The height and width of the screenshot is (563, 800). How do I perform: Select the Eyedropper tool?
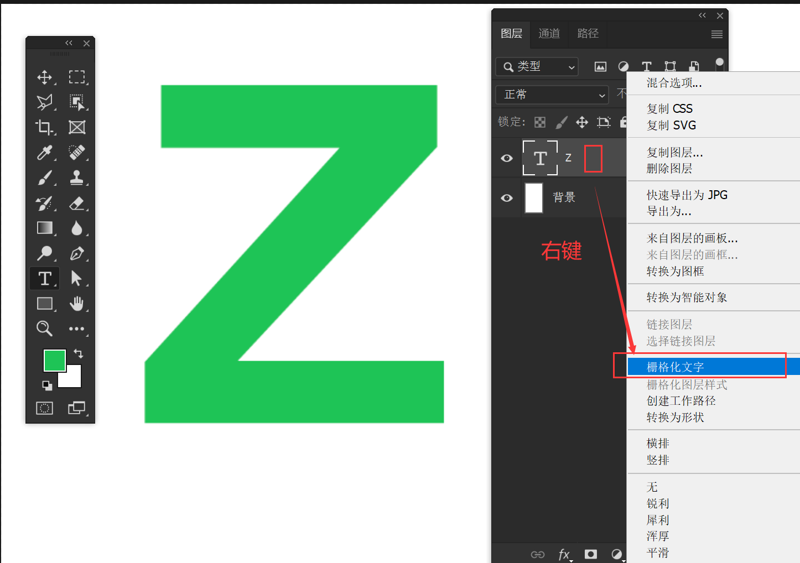pos(45,152)
